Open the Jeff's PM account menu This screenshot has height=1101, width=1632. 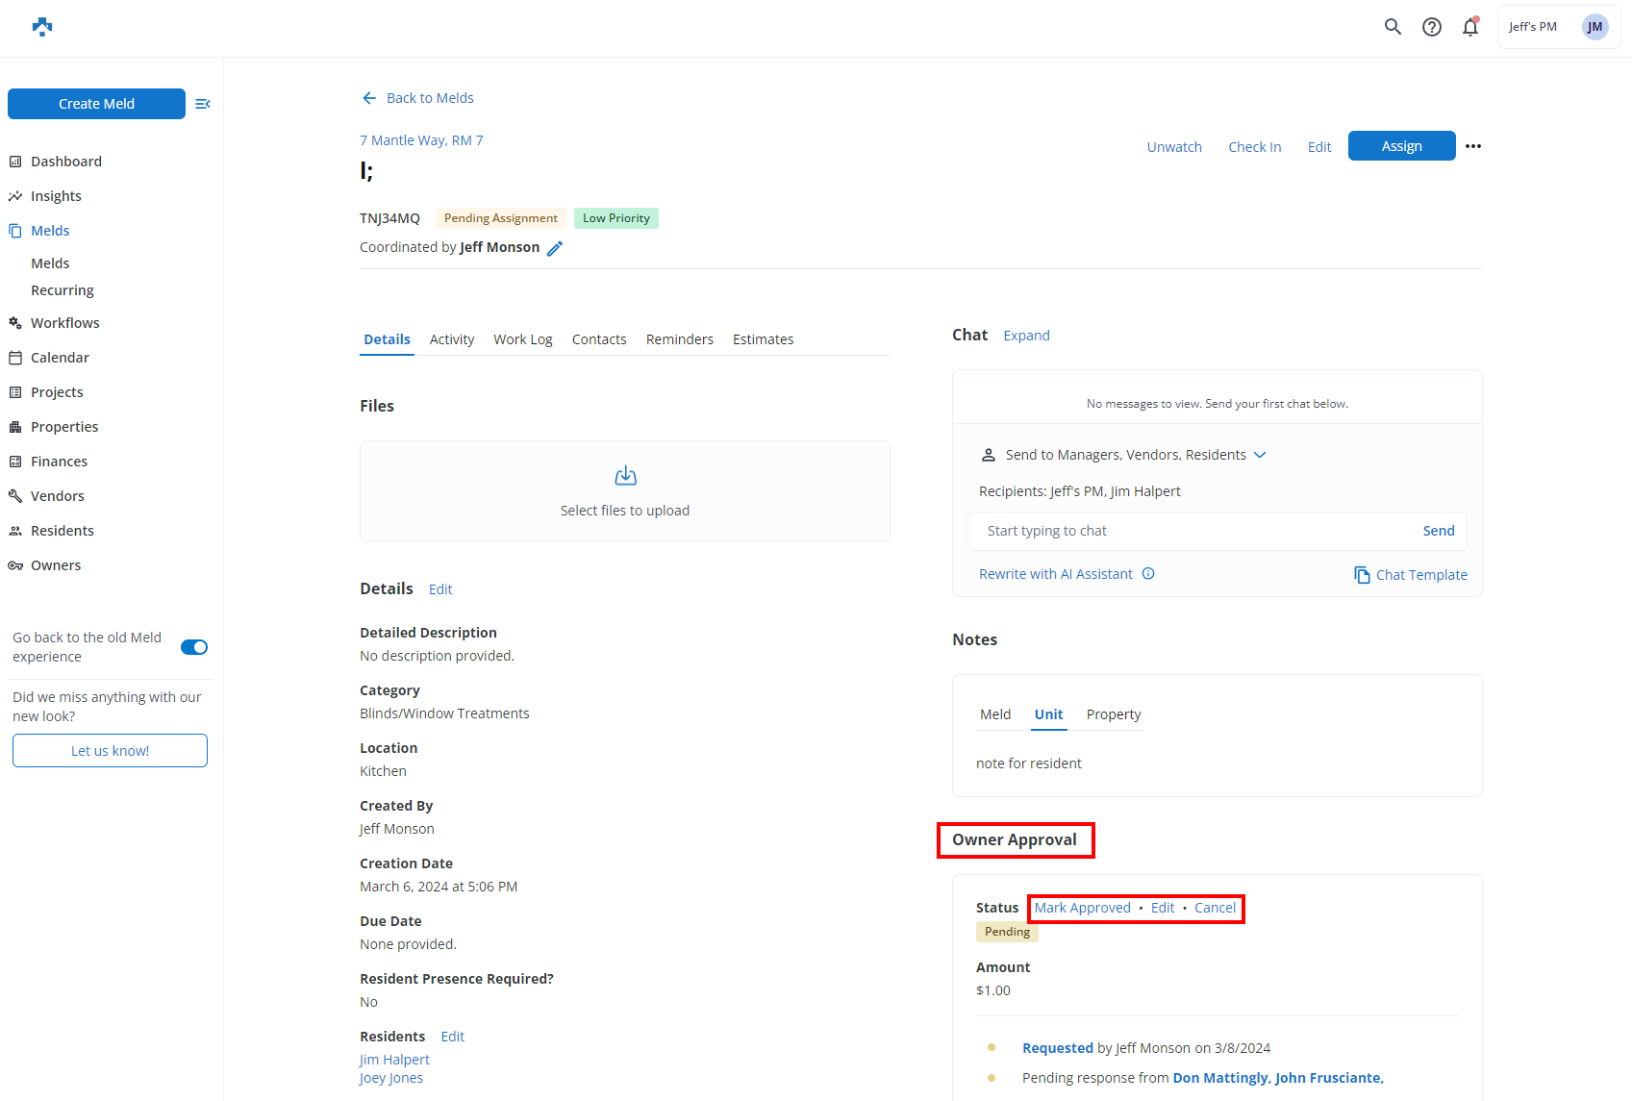(1558, 27)
